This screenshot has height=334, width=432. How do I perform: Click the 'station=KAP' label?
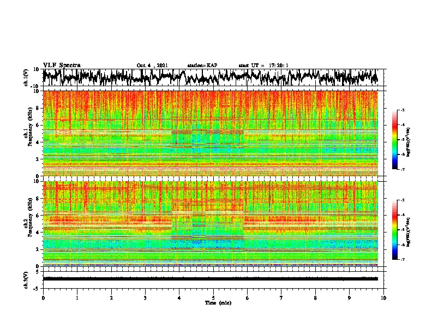point(202,65)
